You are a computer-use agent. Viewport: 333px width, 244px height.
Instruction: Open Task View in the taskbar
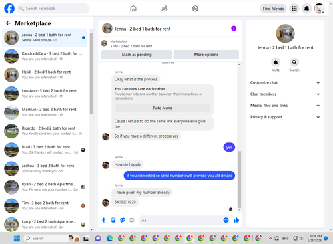[86, 239]
